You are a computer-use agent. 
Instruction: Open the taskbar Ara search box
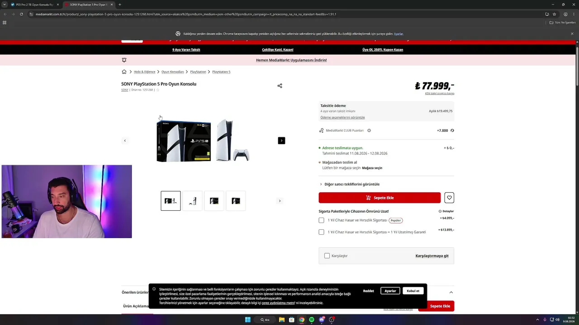click(265, 320)
